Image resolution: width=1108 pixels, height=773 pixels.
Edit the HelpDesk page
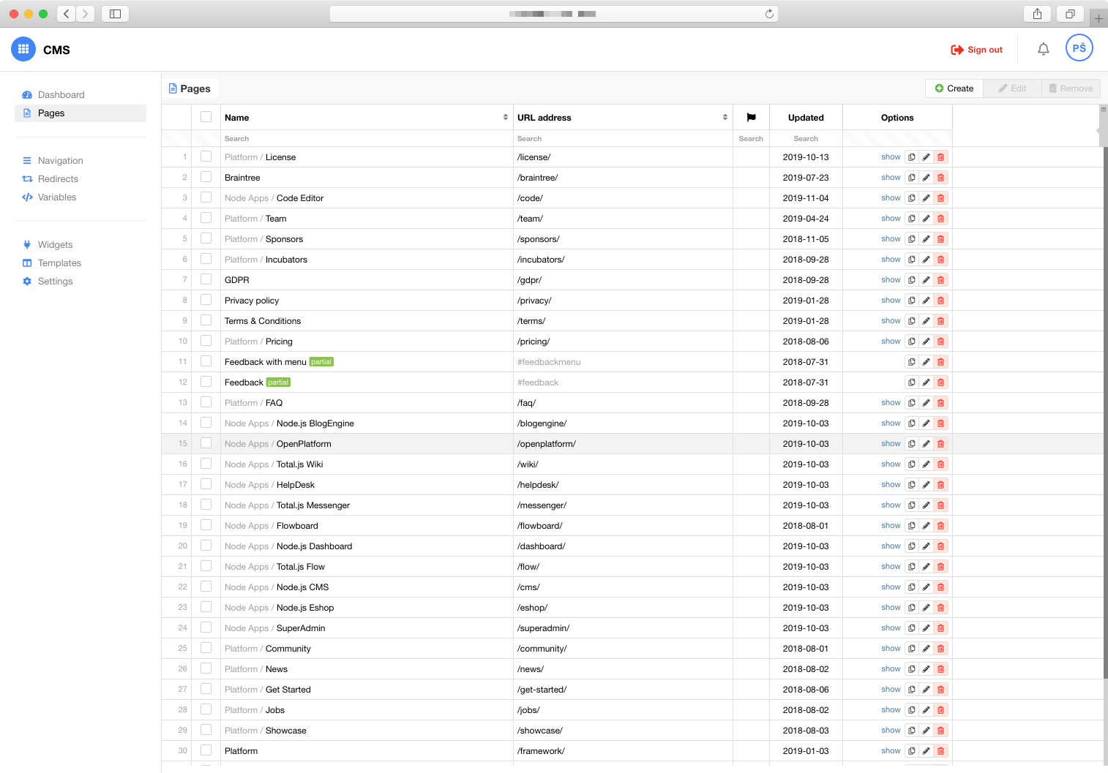(x=927, y=485)
